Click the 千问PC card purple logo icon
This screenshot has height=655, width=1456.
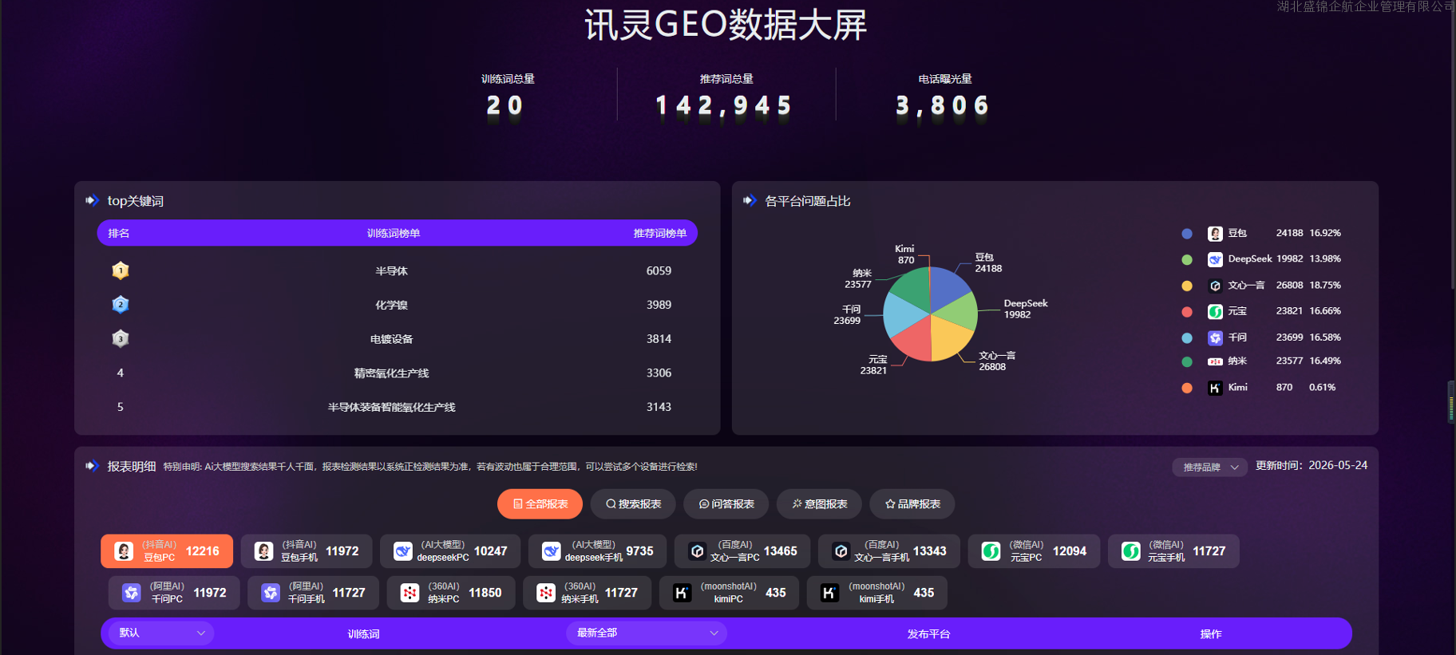pos(132,593)
